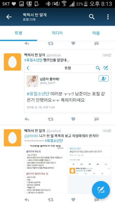Retweet the 팬코인줄 알았네 tweet

point(51,119)
